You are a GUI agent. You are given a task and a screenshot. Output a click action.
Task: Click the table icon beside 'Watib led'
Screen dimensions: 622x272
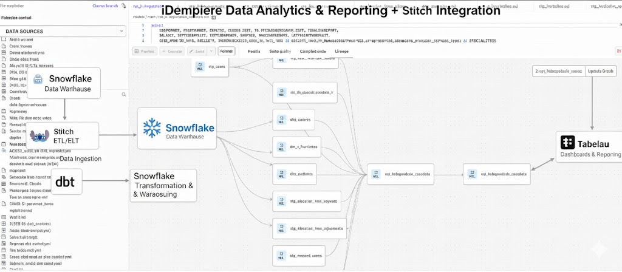point(4,217)
